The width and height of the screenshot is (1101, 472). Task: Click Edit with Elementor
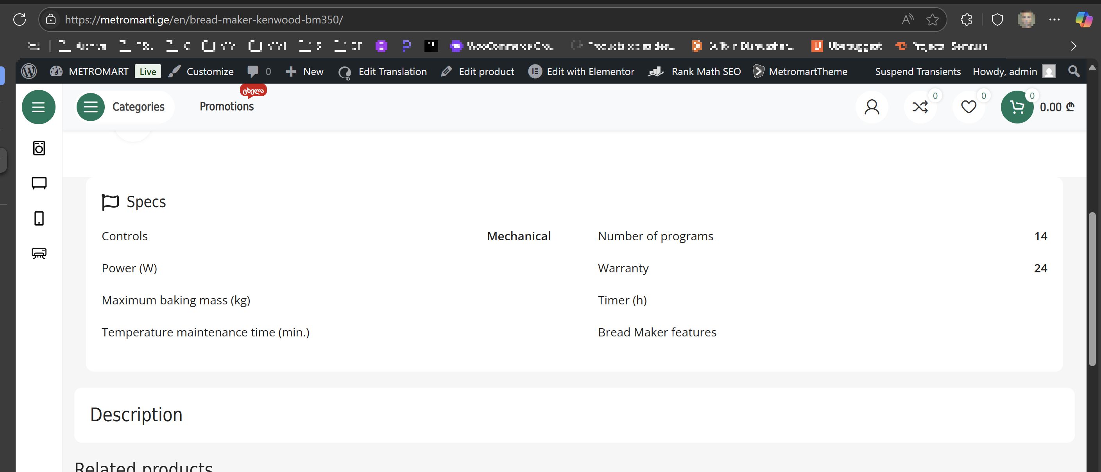581,72
